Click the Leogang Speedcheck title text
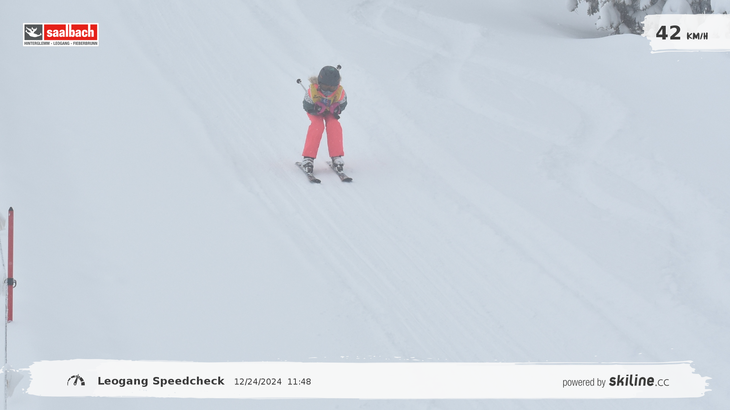 pyautogui.click(x=161, y=381)
